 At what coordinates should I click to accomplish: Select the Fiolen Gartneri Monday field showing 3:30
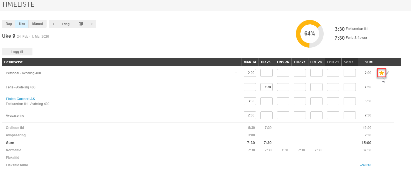pyautogui.click(x=250, y=101)
